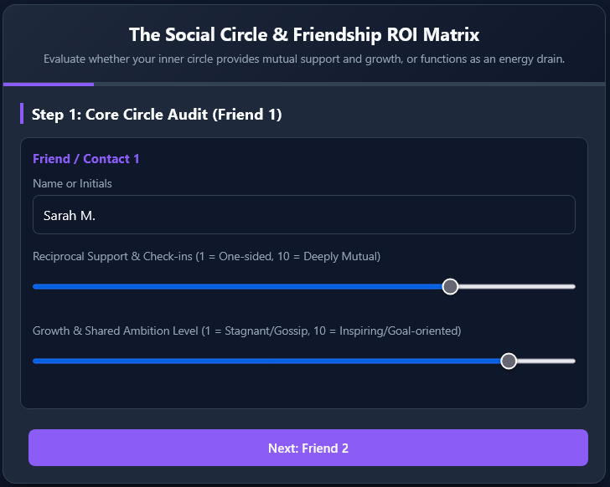Click the 'Growth & Shared Ambition Level' label text
610x487 pixels.
[x=116, y=331]
